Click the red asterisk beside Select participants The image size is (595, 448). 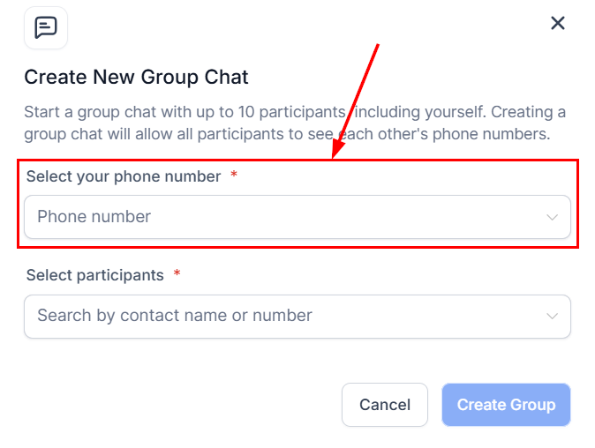click(x=177, y=275)
